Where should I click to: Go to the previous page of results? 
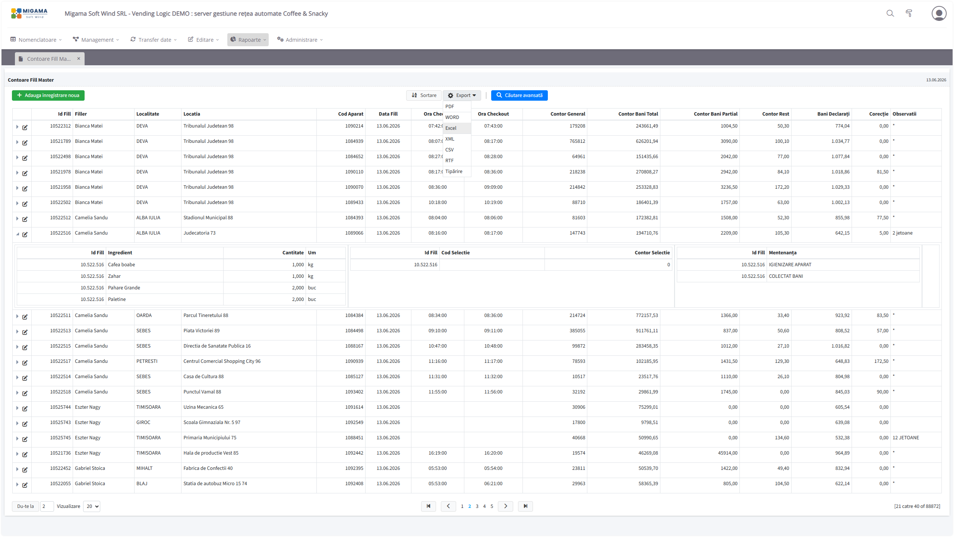point(448,506)
